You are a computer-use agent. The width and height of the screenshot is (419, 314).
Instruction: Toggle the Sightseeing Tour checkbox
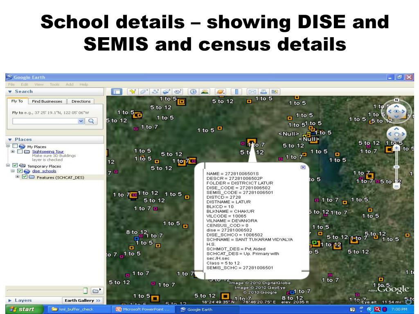[20, 151]
